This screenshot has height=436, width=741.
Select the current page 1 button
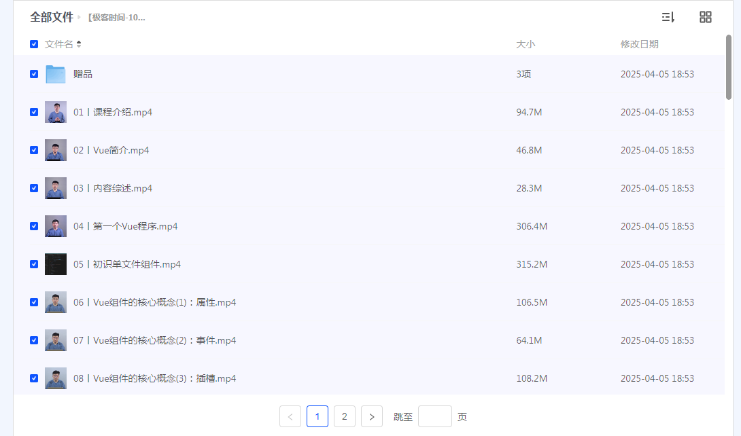(x=317, y=416)
